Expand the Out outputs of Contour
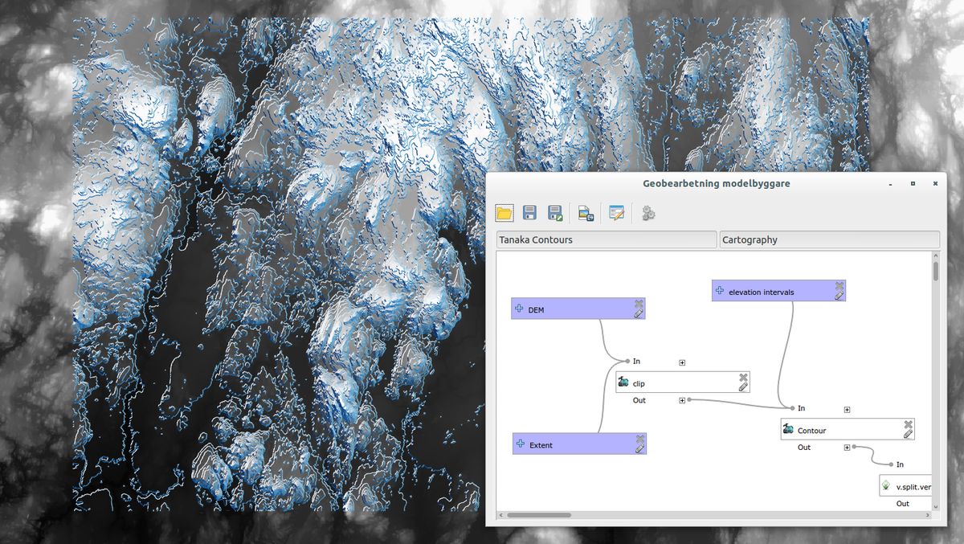964x544 pixels. (847, 448)
